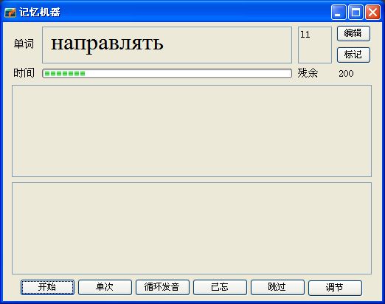Click the 单词 word label
This screenshot has width=385, height=304.
(x=24, y=44)
